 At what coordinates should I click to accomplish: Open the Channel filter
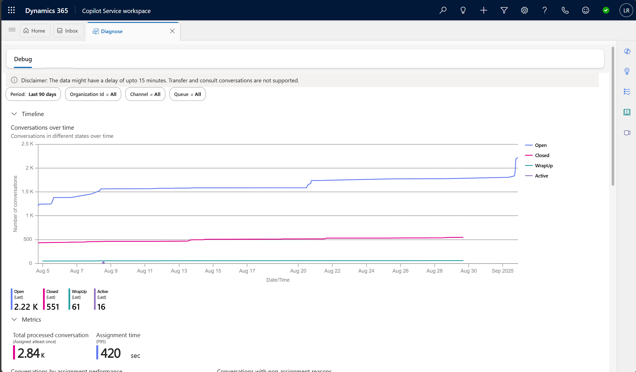click(145, 94)
